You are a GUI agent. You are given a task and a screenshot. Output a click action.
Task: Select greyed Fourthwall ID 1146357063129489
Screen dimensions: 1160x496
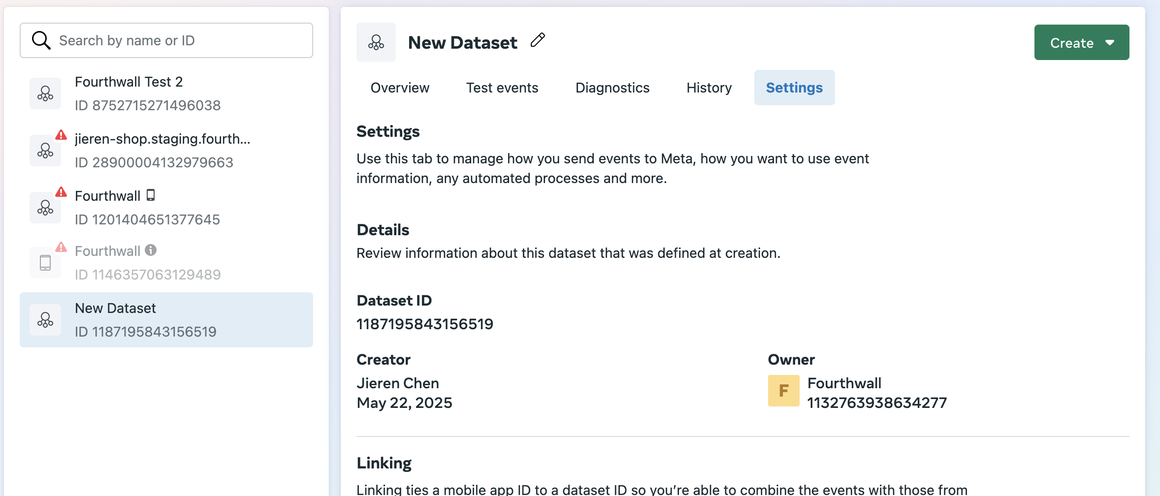(166, 263)
